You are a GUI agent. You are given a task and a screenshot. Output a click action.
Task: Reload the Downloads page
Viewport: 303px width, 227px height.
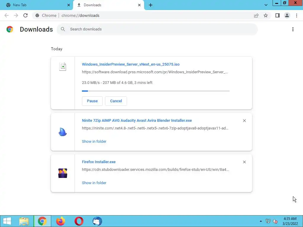[25, 15]
